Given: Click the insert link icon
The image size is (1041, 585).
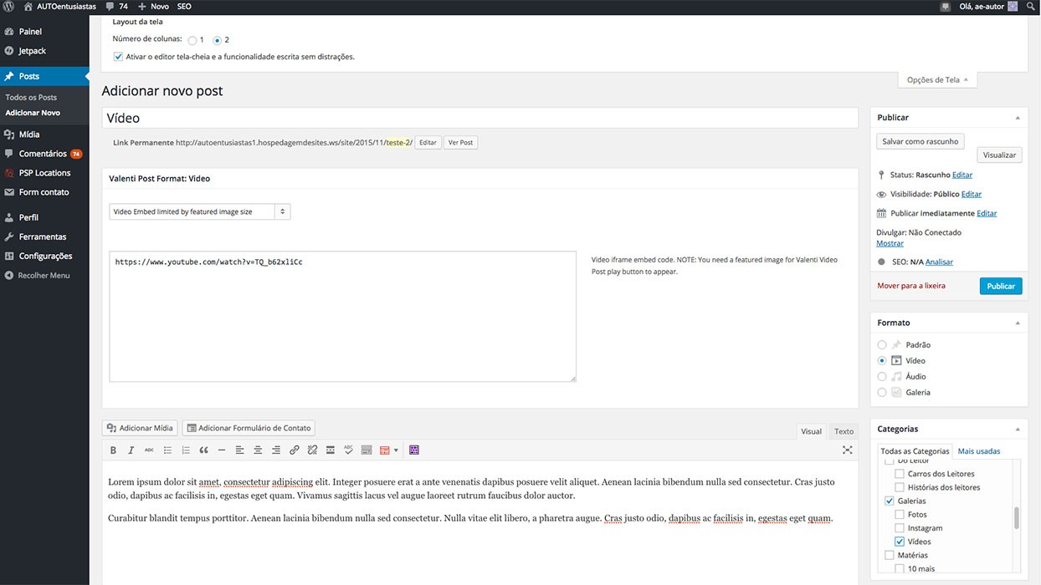Looking at the screenshot, I should (x=294, y=450).
